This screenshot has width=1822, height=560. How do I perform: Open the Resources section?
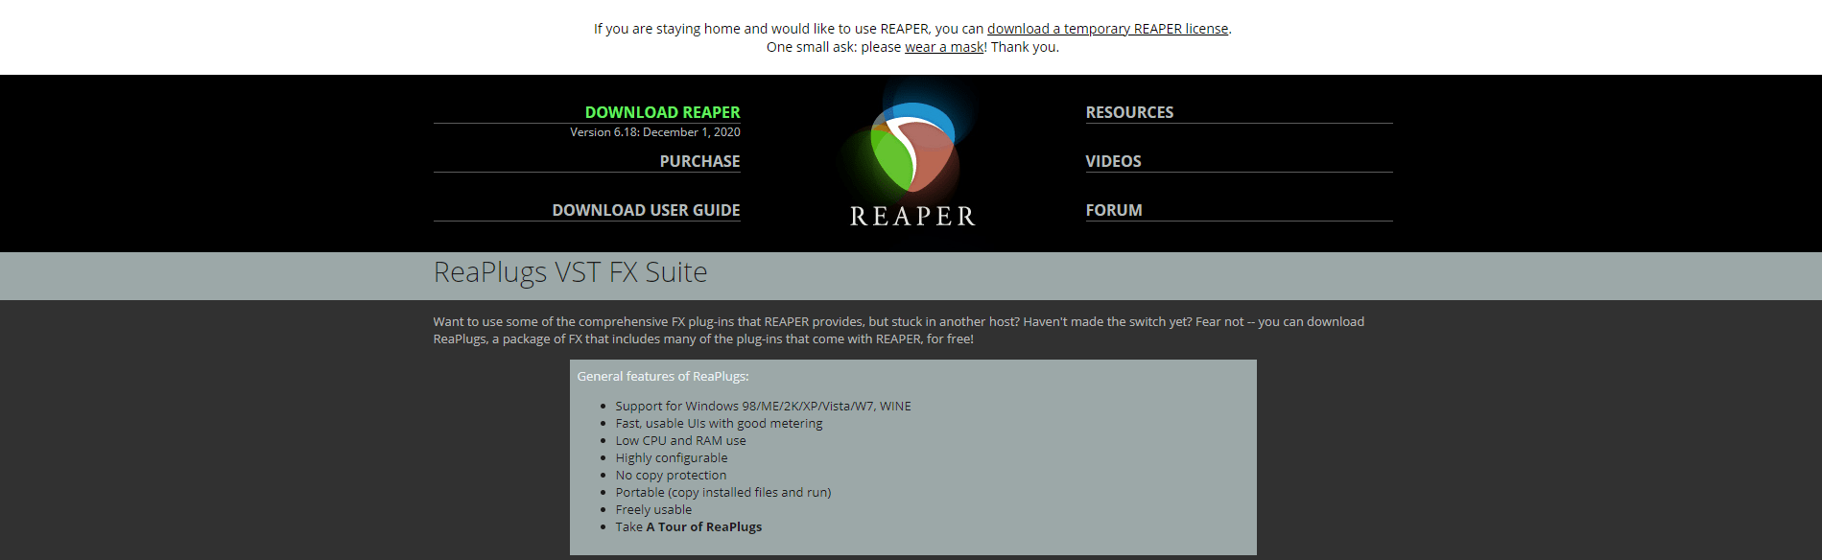pos(1129,112)
